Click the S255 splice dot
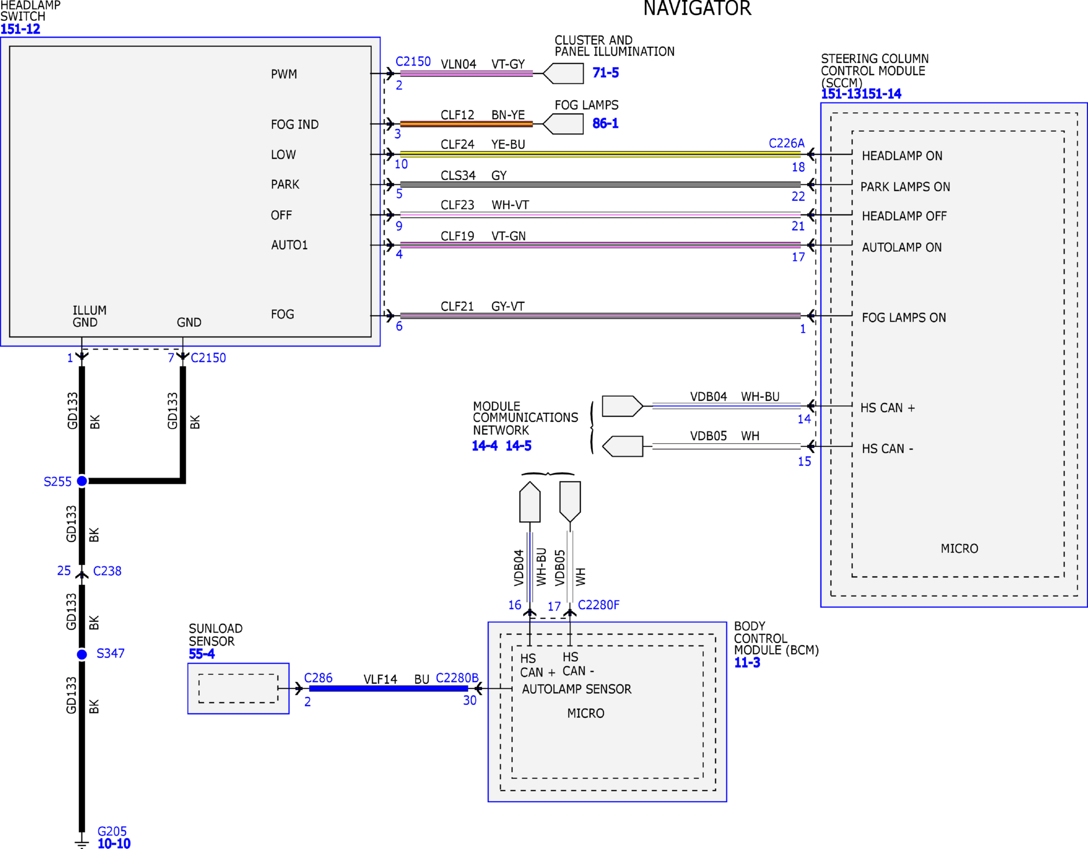This screenshot has height=849, width=1088. pos(82,481)
